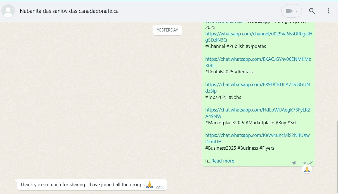Click the YESTERDAY date label
Image resolution: width=338 pixels, height=194 pixels.
[x=167, y=30]
